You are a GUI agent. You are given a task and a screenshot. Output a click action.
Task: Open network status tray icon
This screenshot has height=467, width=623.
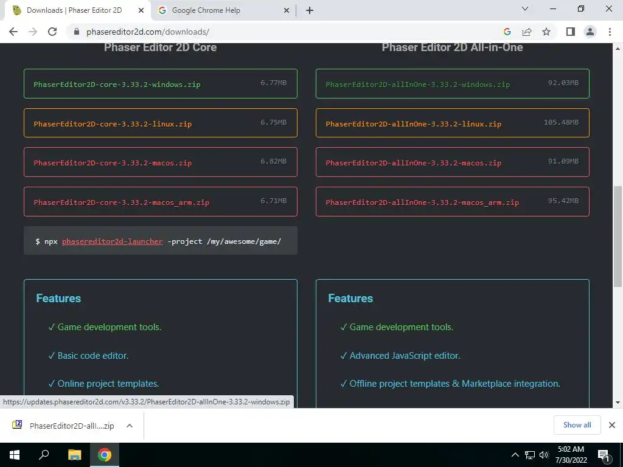click(x=530, y=455)
